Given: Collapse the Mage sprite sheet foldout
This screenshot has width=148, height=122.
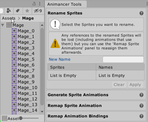Looking at the screenshot, I should click(3, 25).
